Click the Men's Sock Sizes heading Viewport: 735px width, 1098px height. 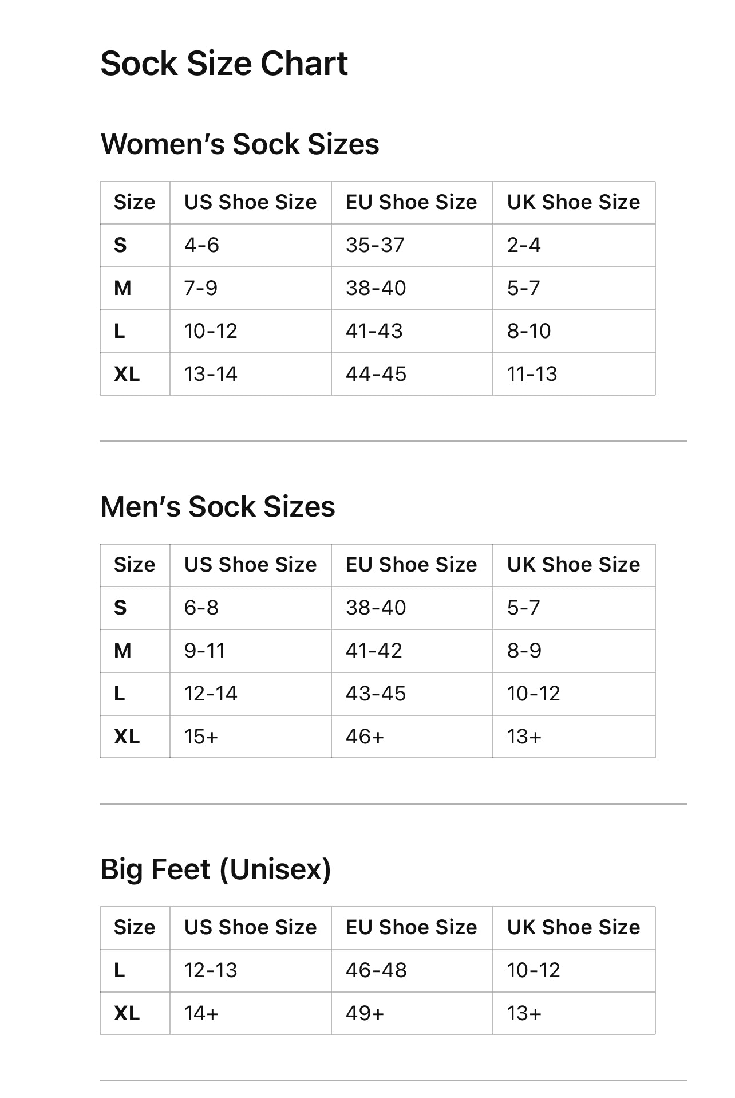pyautogui.click(x=218, y=507)
